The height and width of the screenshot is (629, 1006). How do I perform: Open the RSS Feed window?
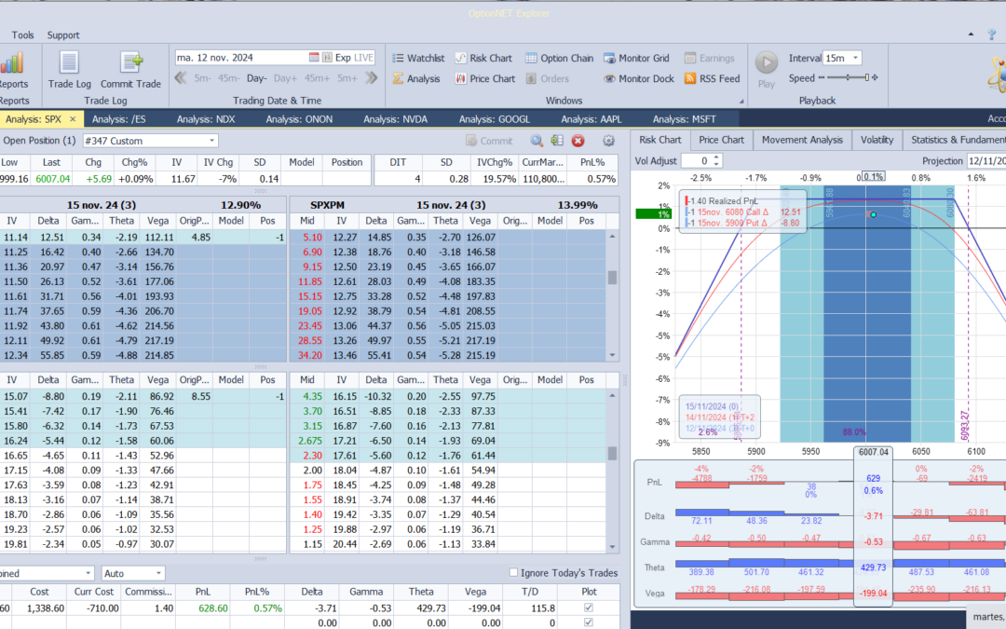tap(713, 78)
